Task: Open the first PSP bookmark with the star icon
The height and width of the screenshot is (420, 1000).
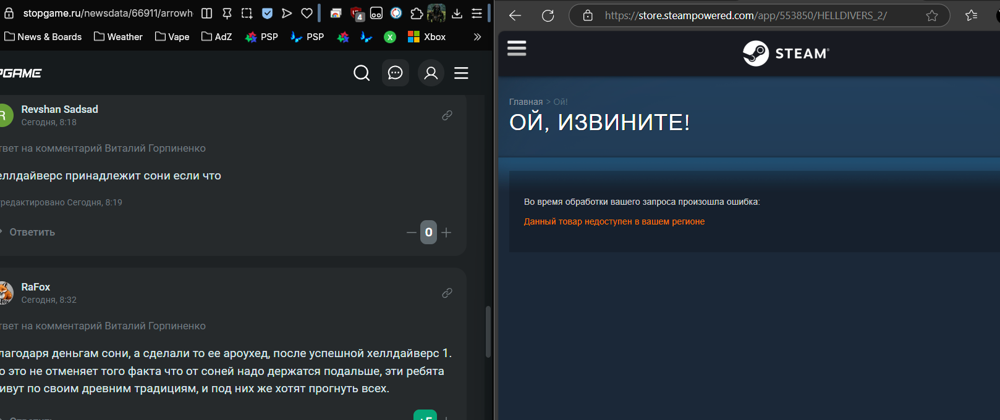Action: click(261, 37)
